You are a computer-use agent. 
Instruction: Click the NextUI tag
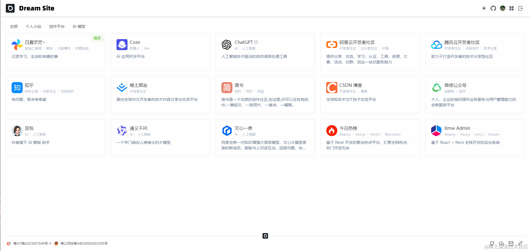(x=375, y=134)
